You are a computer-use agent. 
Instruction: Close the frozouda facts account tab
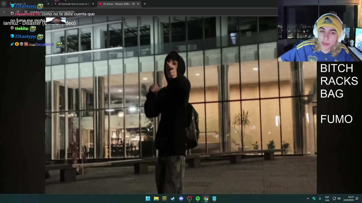coord(93,4)
